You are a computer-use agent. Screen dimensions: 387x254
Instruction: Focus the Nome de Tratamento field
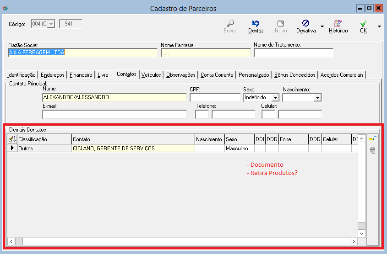pos(294,53)
